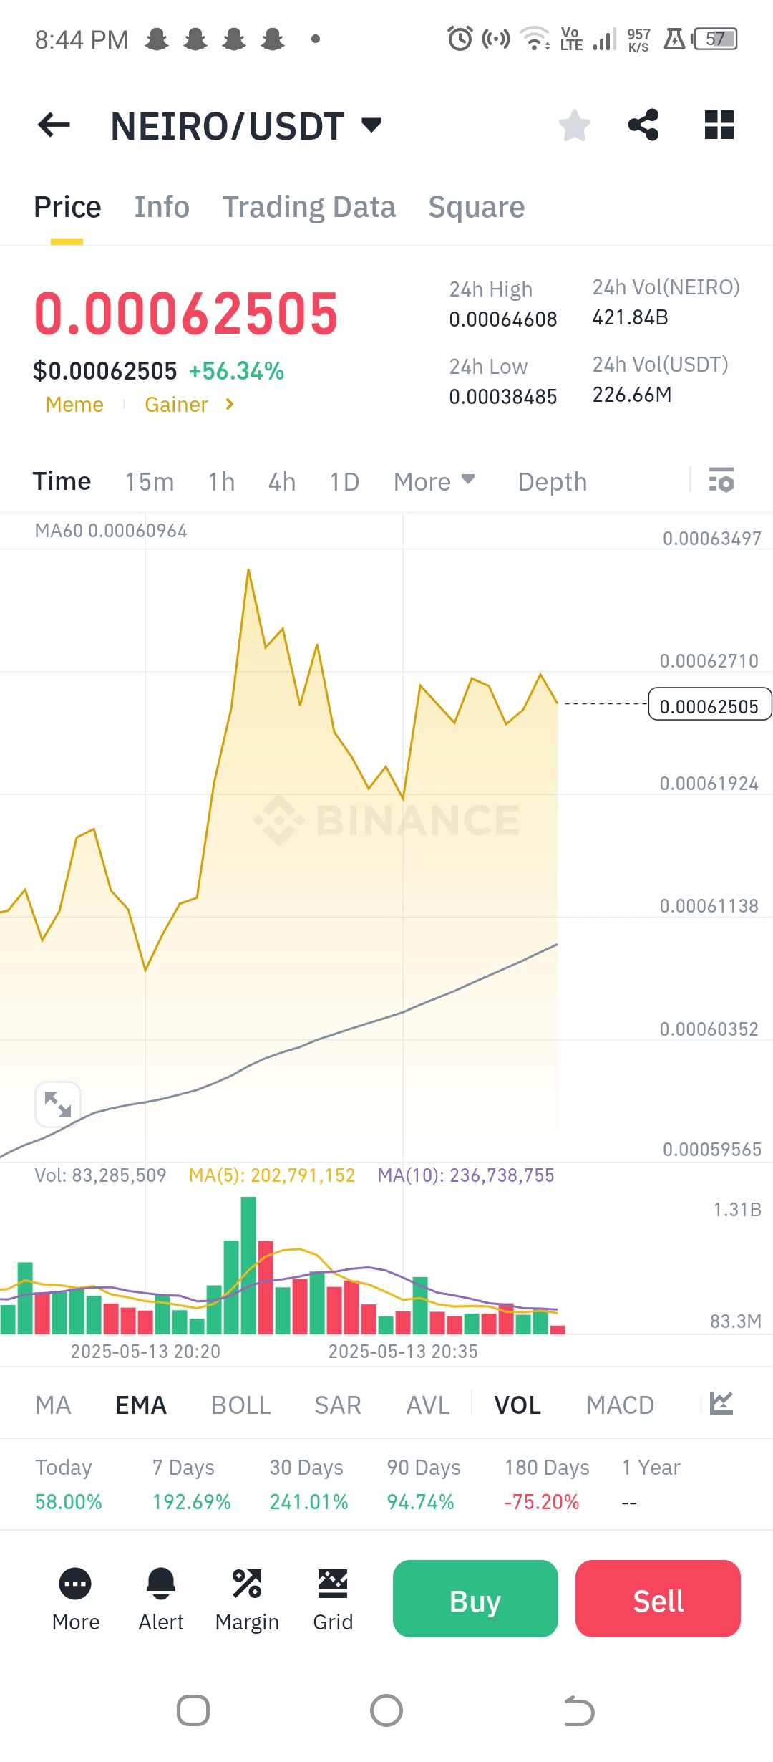Switch to the Trading Data tab

(x=308, y=207)
